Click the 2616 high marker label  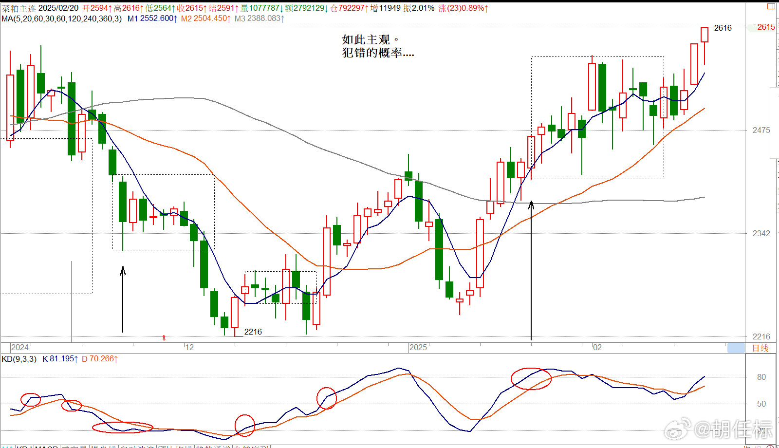coord(723,28)
